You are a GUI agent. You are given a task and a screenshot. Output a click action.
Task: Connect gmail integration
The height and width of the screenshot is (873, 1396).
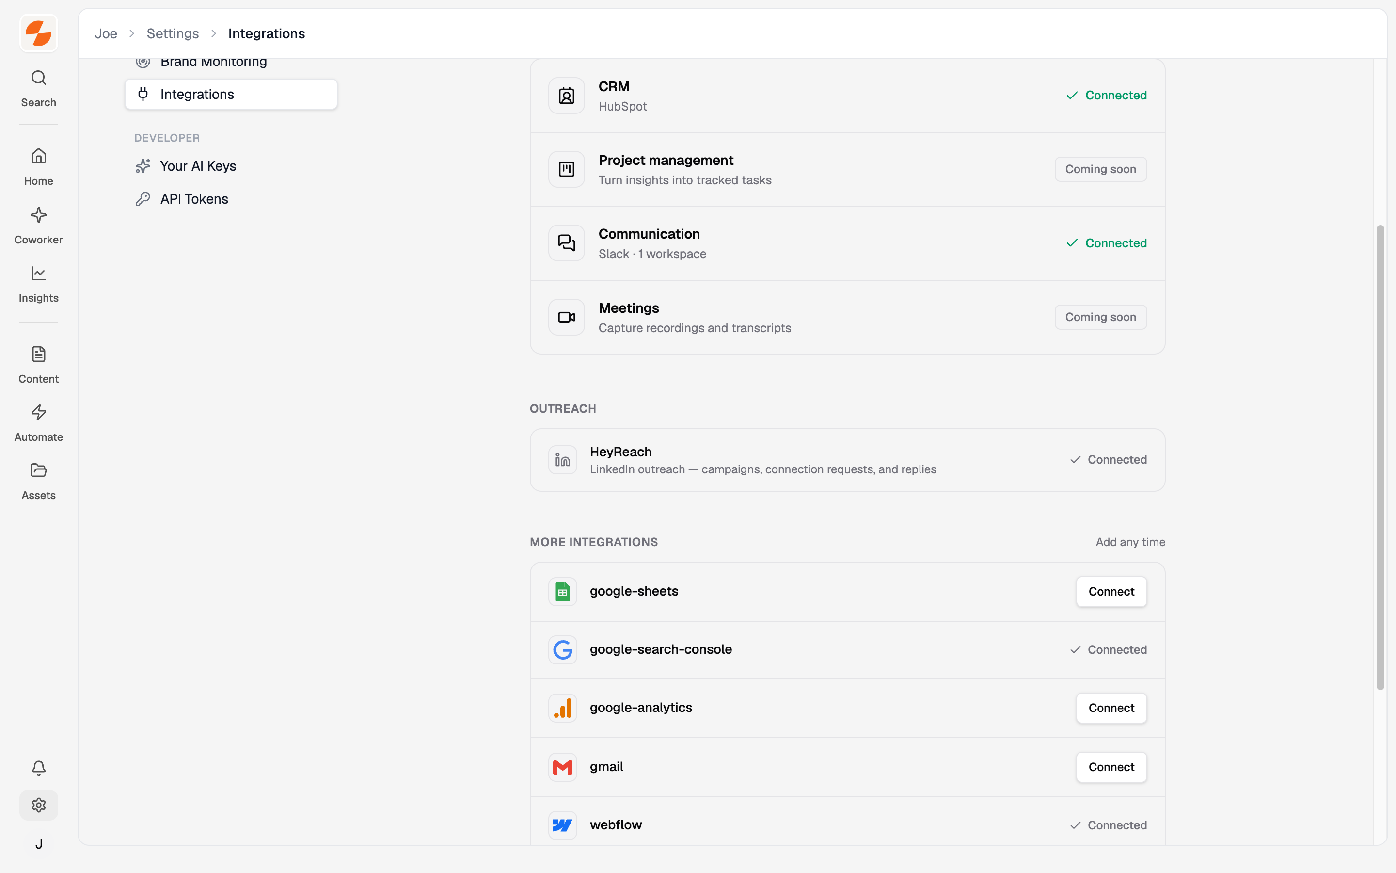pyautogui.click(x=1111, y=767)
